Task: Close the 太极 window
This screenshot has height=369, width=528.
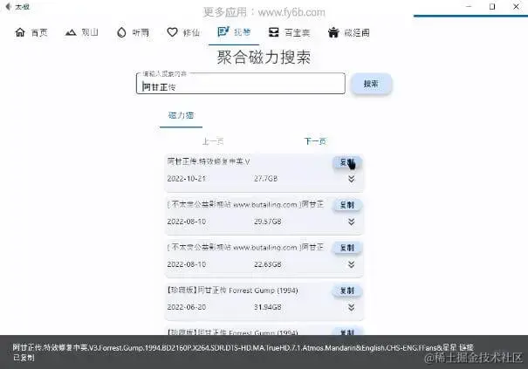Action: (x=516, y=6)
